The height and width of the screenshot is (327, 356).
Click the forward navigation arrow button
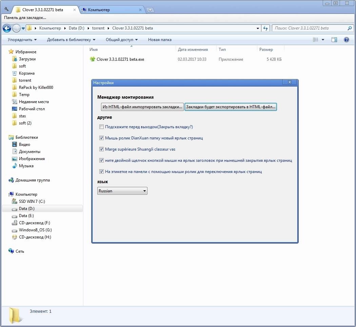pos(16,28)
